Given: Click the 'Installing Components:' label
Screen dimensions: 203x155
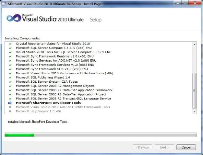Looking at the screenshot, I should coord(22,38).
